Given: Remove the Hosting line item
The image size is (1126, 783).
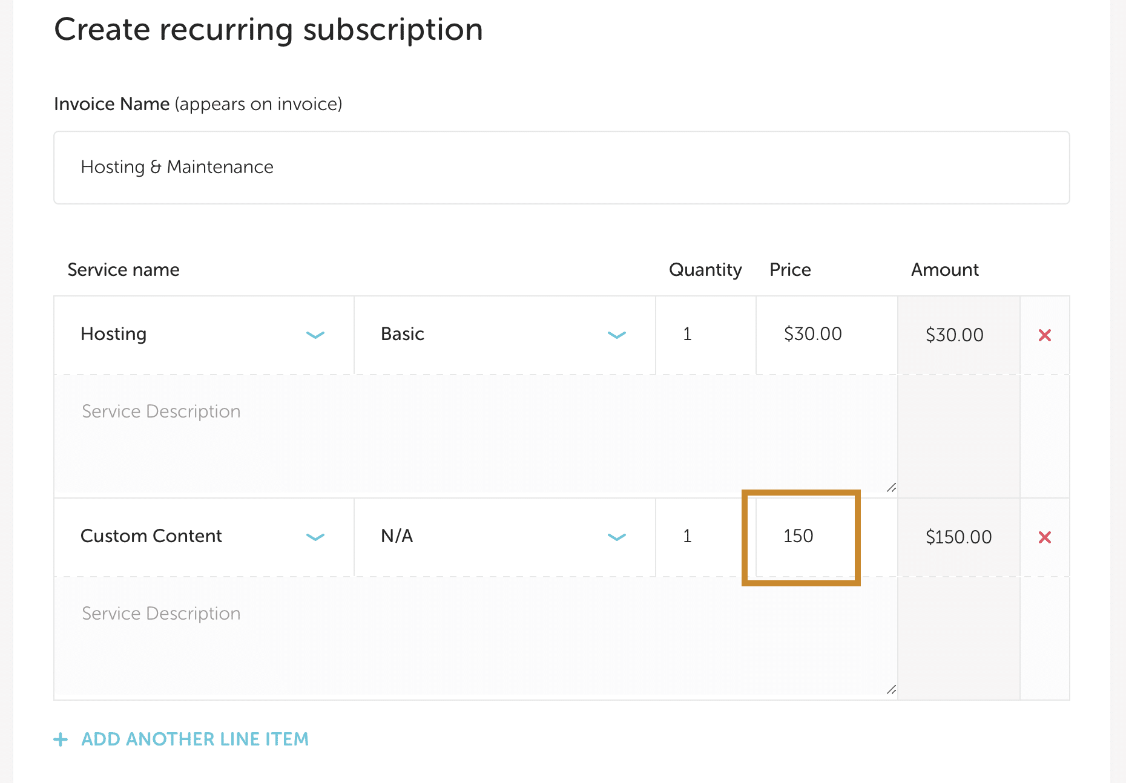Looking at the screenshot, I should [x=1044, y=335].
